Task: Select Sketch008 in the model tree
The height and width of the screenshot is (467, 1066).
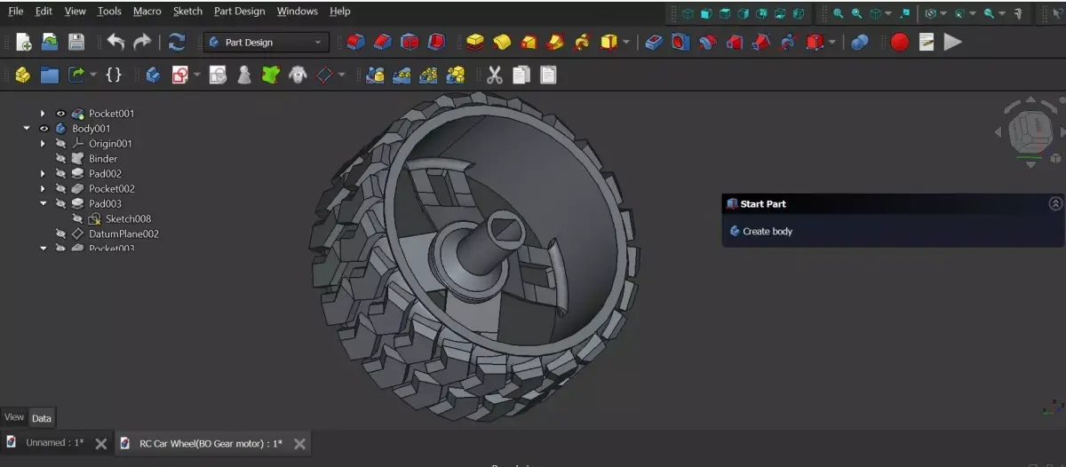Action: 128,219
